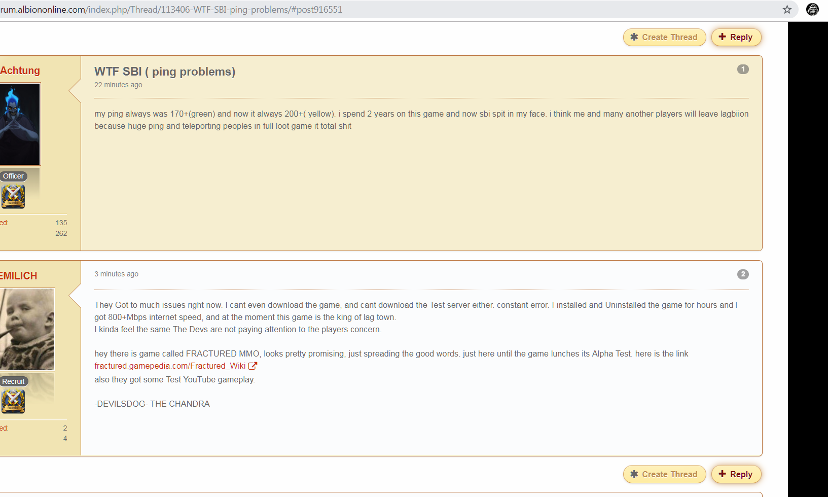Open the fractured.gamepedia.com wiki link
Image resolution: width=828 pixels, height=497 pixels.
point(169,366)
